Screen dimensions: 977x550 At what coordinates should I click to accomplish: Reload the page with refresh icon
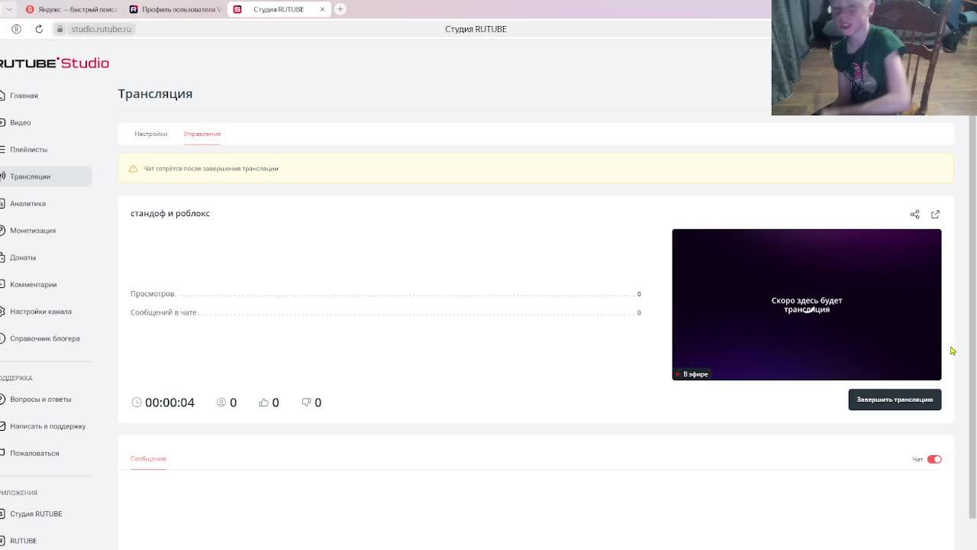(39, 29)
